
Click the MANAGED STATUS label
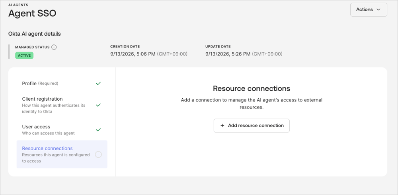pyautogui.click(x=32, y=47)
